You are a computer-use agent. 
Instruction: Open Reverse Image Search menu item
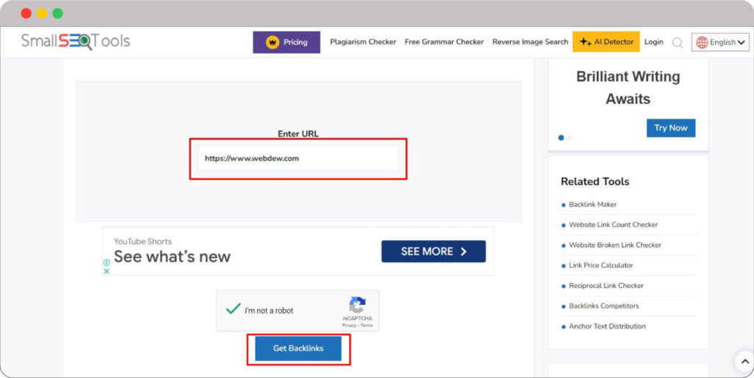pos(530,42)
